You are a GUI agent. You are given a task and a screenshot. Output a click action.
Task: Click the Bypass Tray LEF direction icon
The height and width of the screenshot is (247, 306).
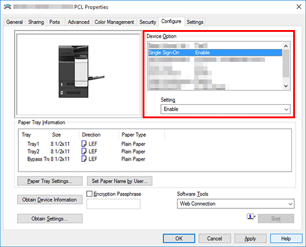pyautogui.click(x=84, y=159)
